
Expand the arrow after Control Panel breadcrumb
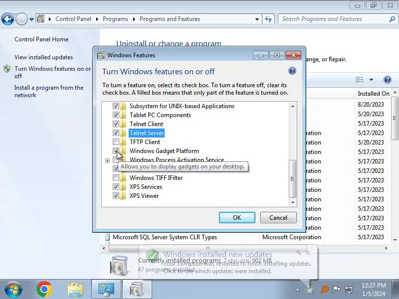(97, 19)
